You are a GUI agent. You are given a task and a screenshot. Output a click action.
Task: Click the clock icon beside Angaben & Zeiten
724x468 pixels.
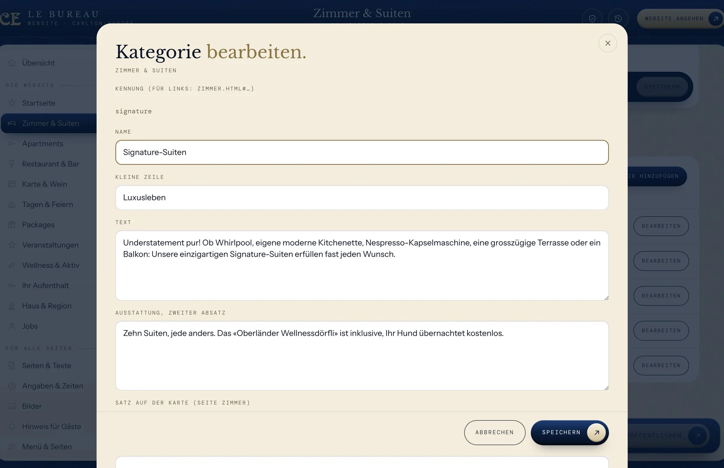coord(12,386)
